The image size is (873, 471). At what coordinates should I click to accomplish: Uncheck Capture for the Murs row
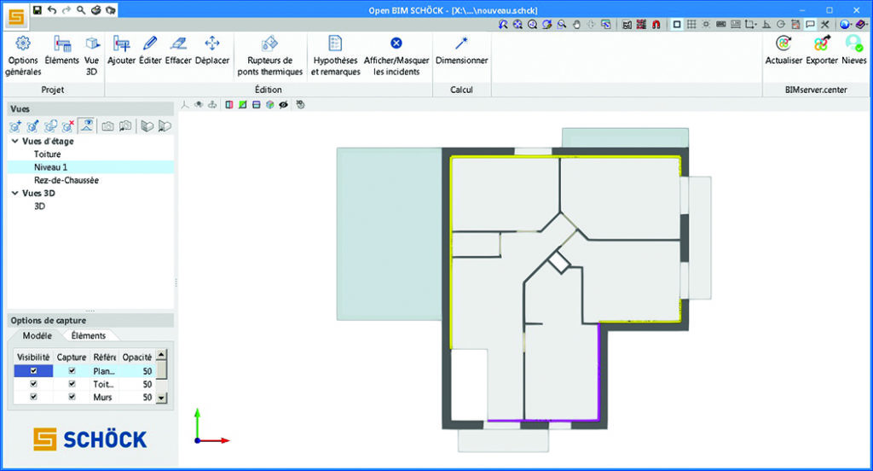[x=72, y=397]
